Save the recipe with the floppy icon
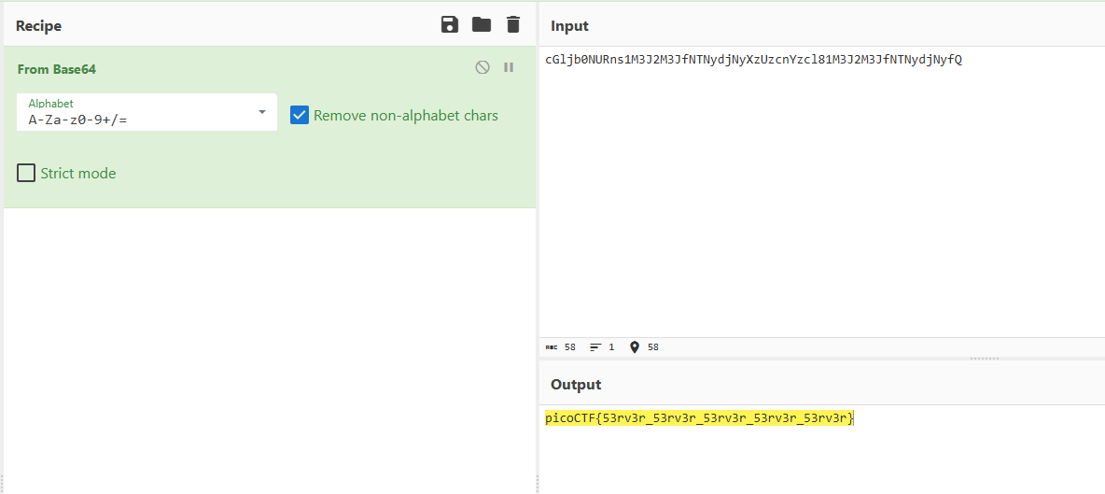The width and height of the screenshot is (1105, 494). tap(450, 25)
